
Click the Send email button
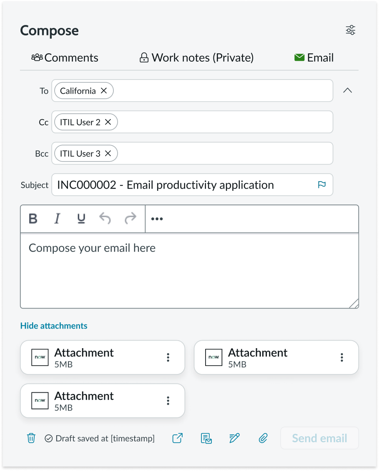click(319, 438)
